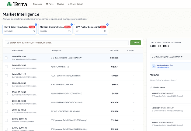Open similar item MORRISON 076S--0100 AV
This screenshot has height=131, width=191.
coord(171,125)
